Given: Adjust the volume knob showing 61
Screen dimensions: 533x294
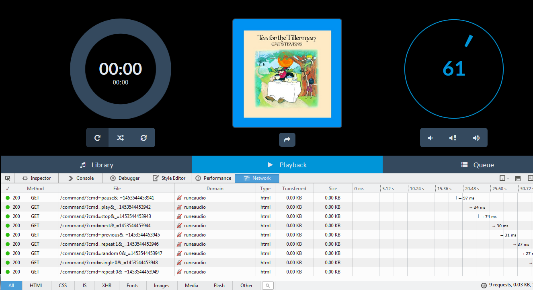Looking at the screenshot, I should tap(454, 69).
